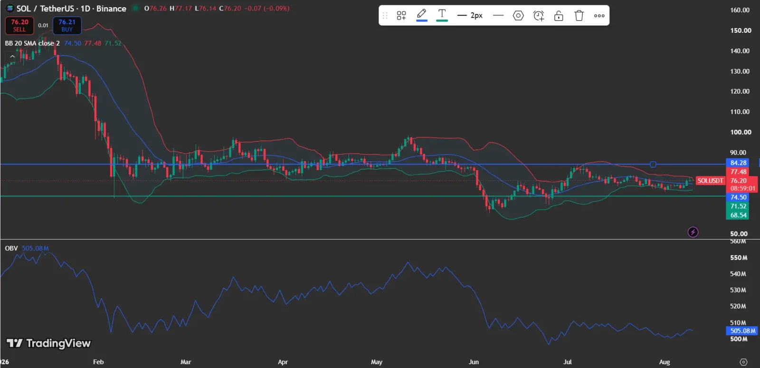Delete the drawing with the trash icon

pos(579,16)
